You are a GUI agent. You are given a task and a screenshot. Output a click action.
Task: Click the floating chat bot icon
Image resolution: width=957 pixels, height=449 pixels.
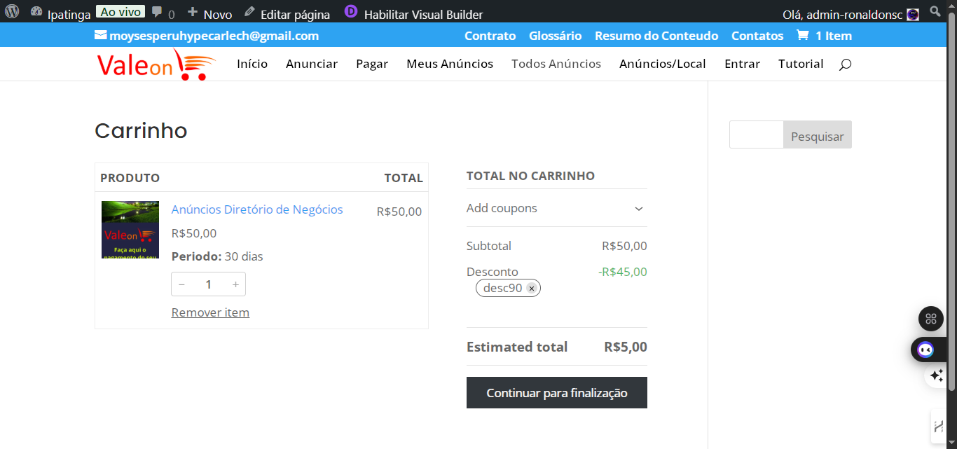point(925,350)
